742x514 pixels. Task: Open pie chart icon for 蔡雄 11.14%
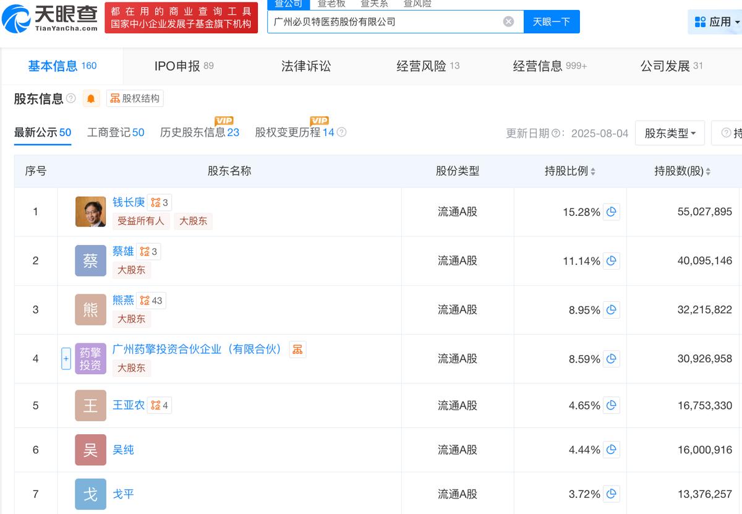(611, 261)
